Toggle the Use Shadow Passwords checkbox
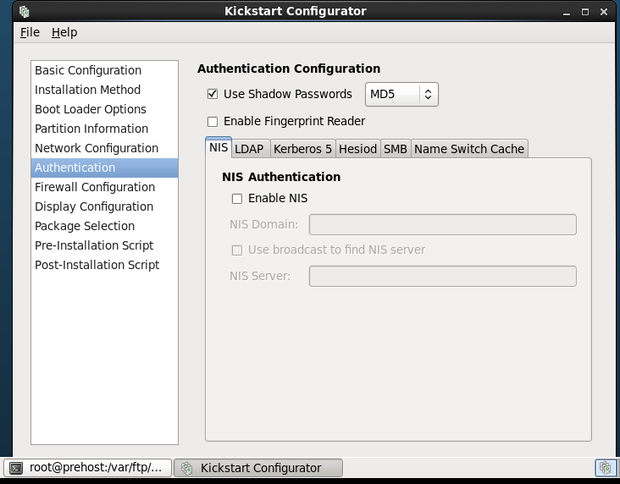The width and height of the screenshot is (620, 484). (213, 94)
